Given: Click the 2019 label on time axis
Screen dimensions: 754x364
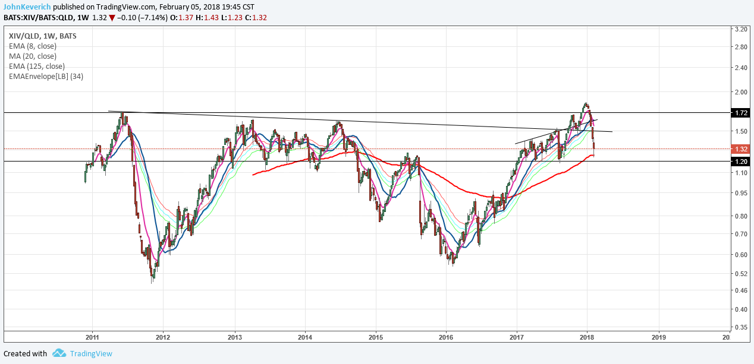Looking at the screenshot, I should click(659, 336).
